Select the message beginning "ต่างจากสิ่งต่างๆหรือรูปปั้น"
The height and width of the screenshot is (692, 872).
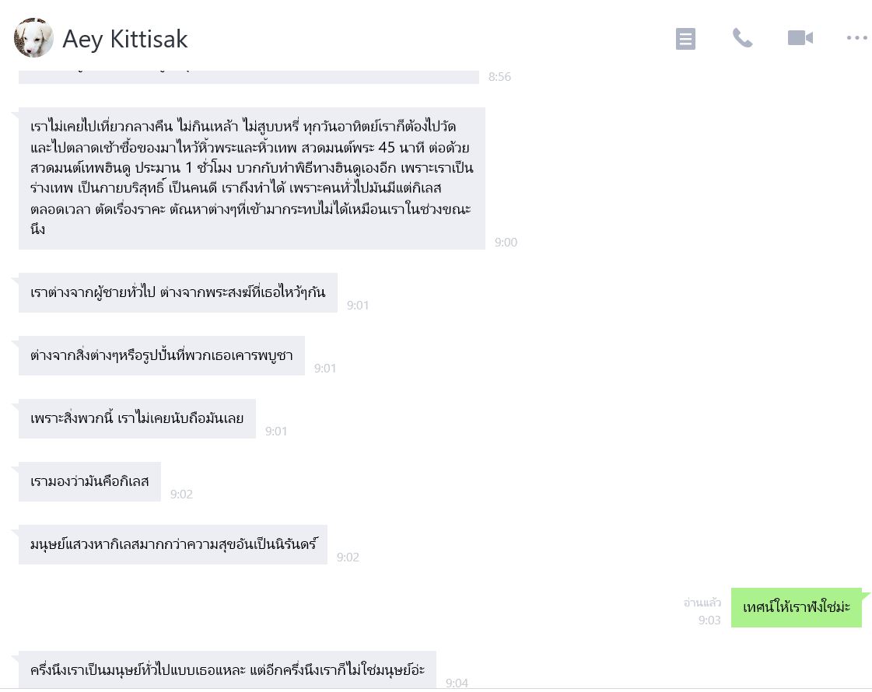click(161, 355)
